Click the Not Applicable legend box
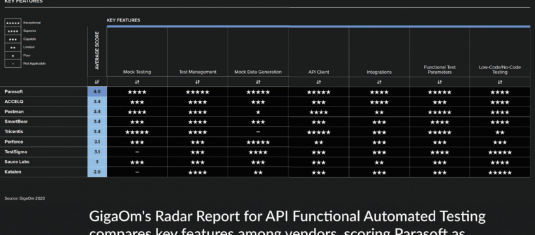This screenshot has height=235, width=535. [12, 63]
